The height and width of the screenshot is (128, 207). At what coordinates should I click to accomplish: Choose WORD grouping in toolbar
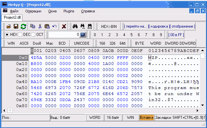click(x=156, y=43)
